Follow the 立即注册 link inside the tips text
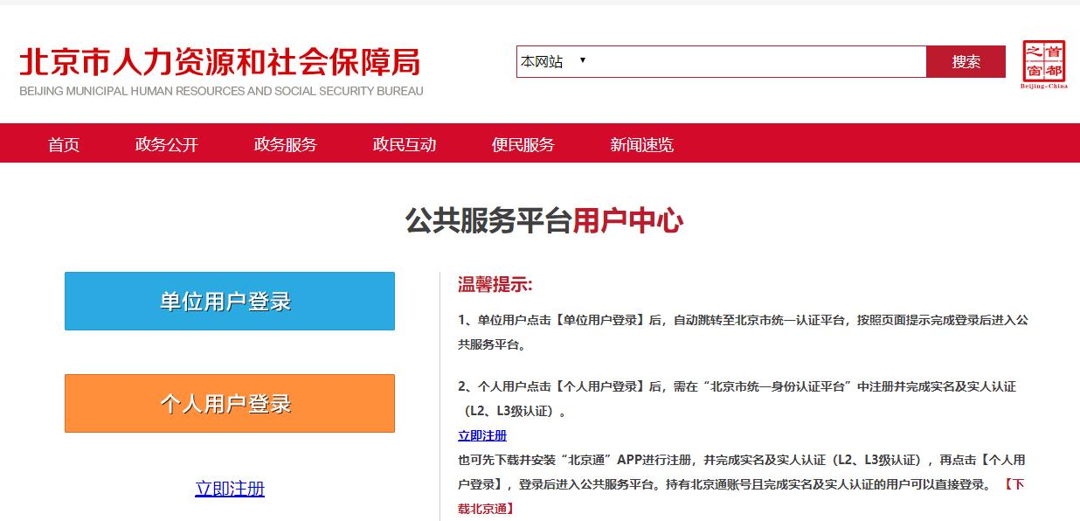 click(x=482, y=435)
